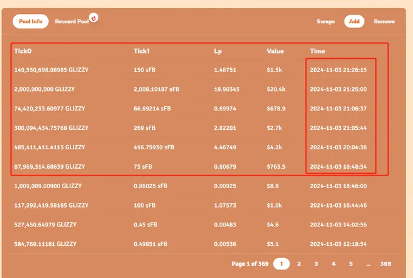Viewport: 413px width, 278px height.
Task: Click the timestamp 2024-11-03 16:44:46
Action: tap(338, 205)
